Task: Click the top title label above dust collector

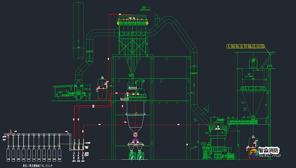Action: 135,7
